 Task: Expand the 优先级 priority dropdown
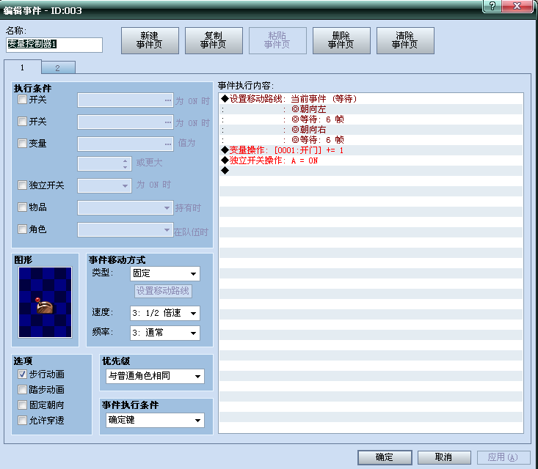155,377
